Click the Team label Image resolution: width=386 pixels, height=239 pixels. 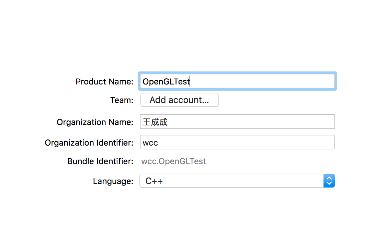click(x=122, y=100)
